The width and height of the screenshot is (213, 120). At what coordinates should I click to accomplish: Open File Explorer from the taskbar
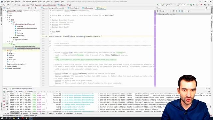click(x=14, y=118)
